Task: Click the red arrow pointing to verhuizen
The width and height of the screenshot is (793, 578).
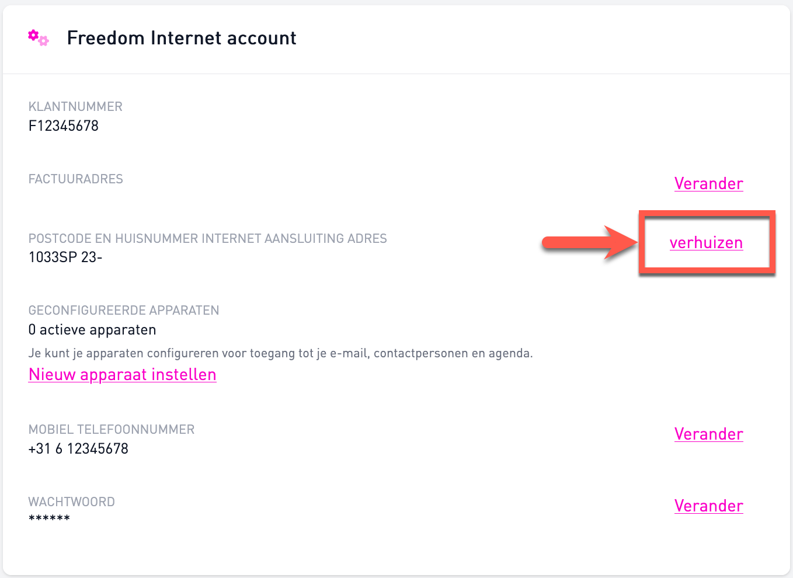Action: point(590,242)
